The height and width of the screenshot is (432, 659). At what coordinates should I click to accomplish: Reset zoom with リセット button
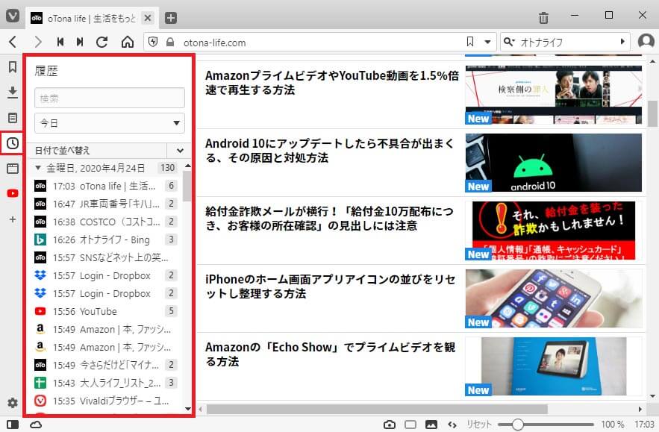(478, 425)
